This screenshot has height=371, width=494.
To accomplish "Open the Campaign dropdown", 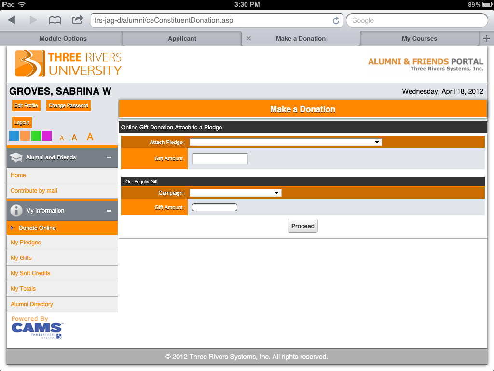I will point(235,193).
